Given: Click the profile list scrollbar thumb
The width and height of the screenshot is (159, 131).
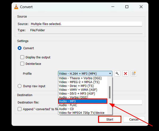Looking at the screenshot, I should click(110, 92).
